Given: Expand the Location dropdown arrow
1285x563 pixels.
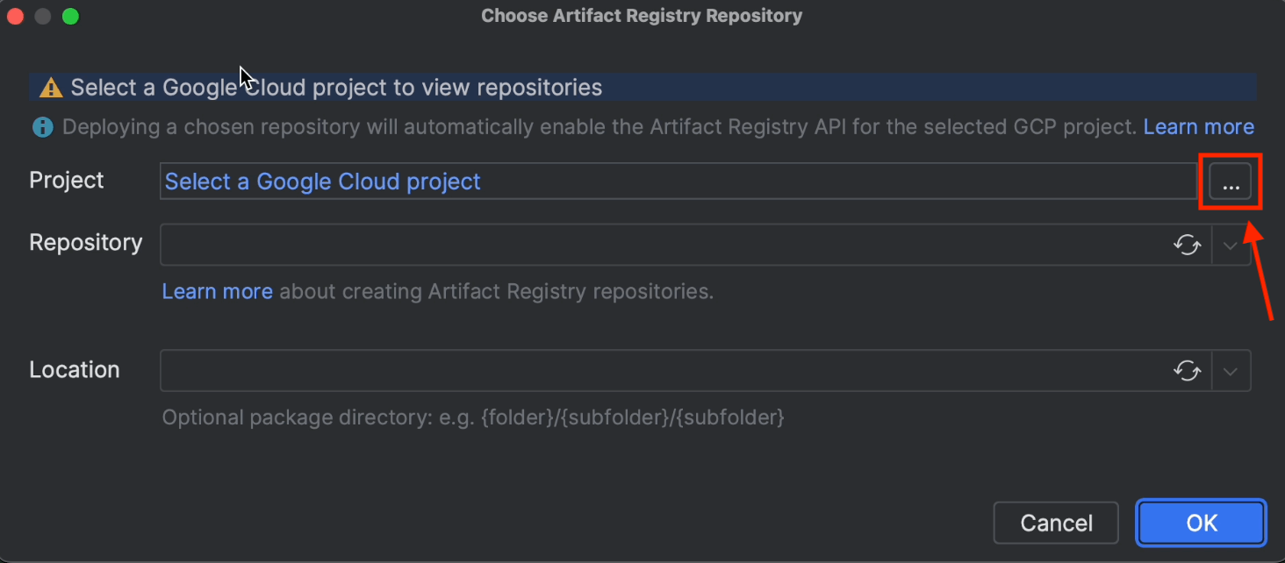Looking at the screenshot, I should [x=1231, y=372].
